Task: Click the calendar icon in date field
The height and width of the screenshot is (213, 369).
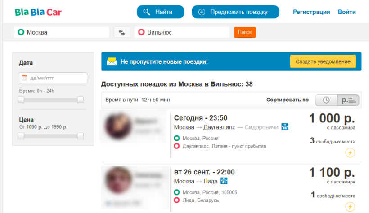Action: (25, 78)
